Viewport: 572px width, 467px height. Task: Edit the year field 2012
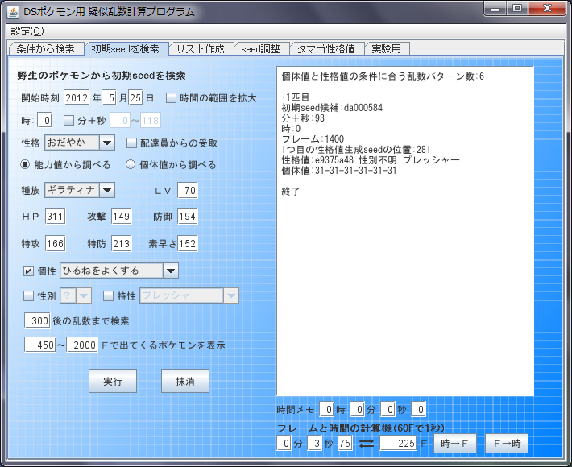click(x=77, y=98)
